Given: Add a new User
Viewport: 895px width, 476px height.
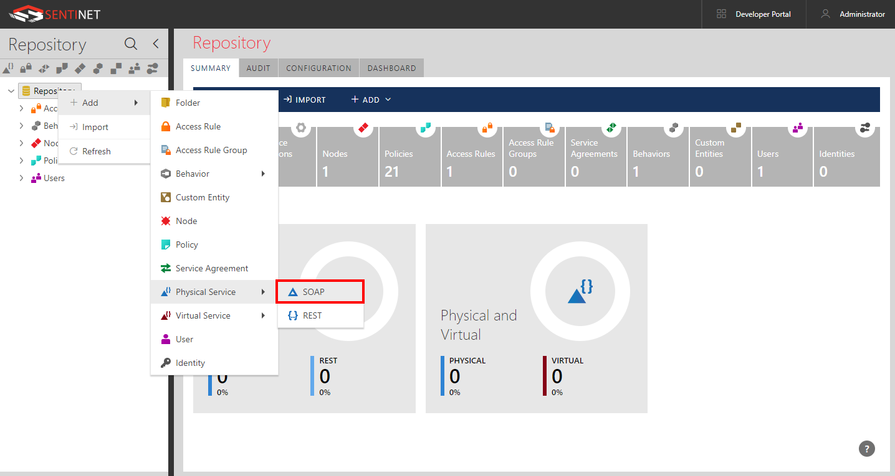Looking at the screenshot, I should 214,339.
